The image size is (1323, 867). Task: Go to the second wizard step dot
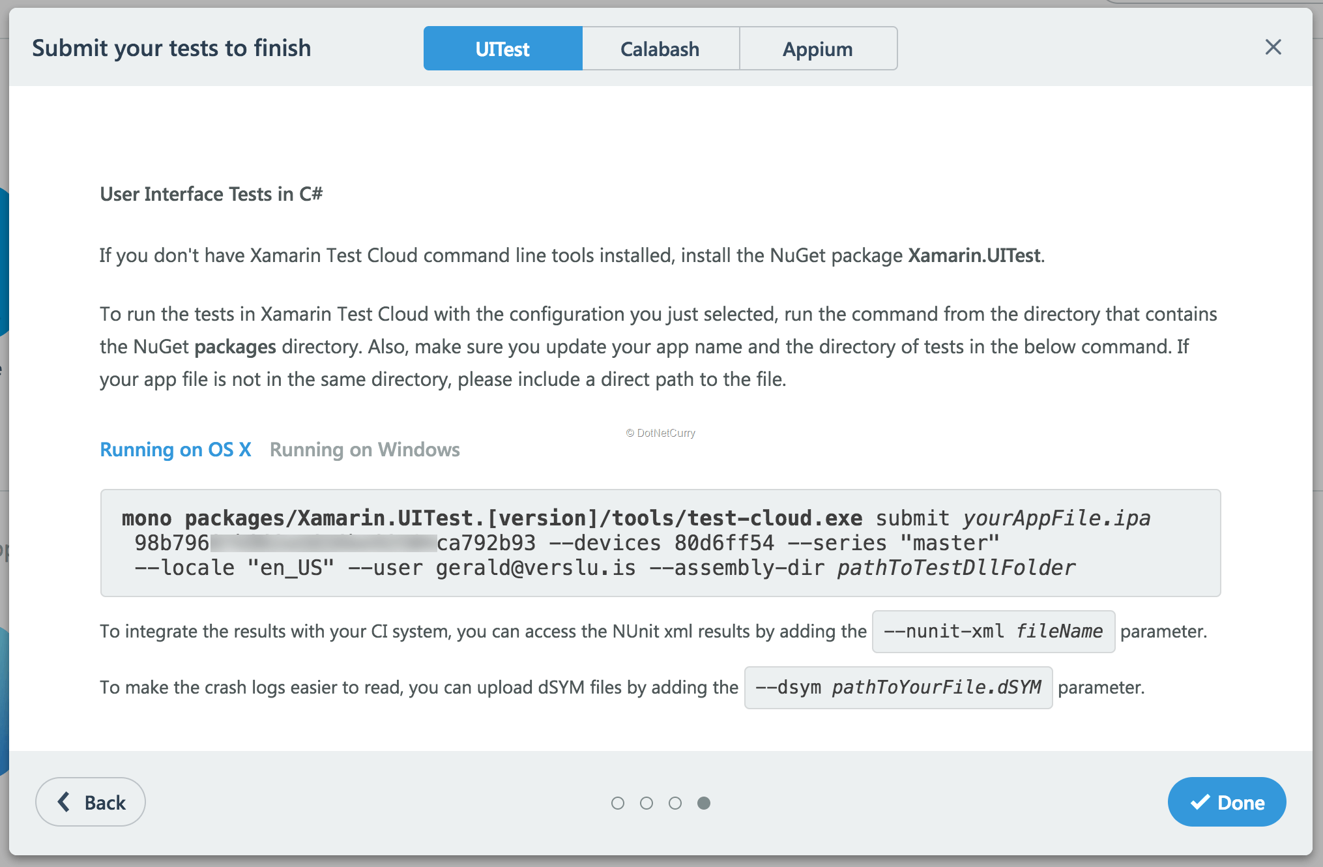click(x=647, y=803)
